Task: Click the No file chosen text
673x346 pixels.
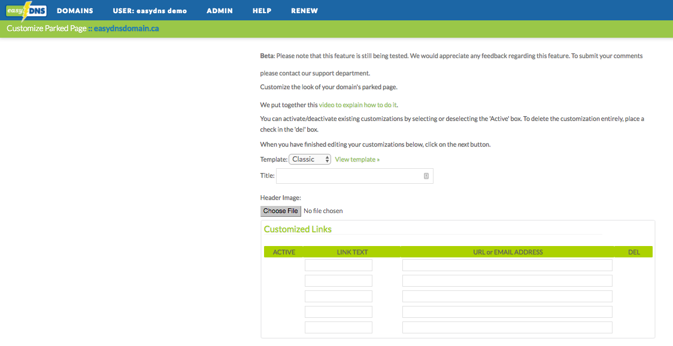Action: tap(323, 211)
